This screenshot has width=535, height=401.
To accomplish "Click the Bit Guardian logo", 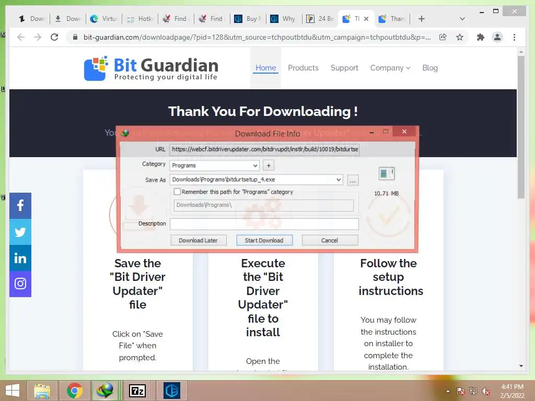I will coord(151,68).
